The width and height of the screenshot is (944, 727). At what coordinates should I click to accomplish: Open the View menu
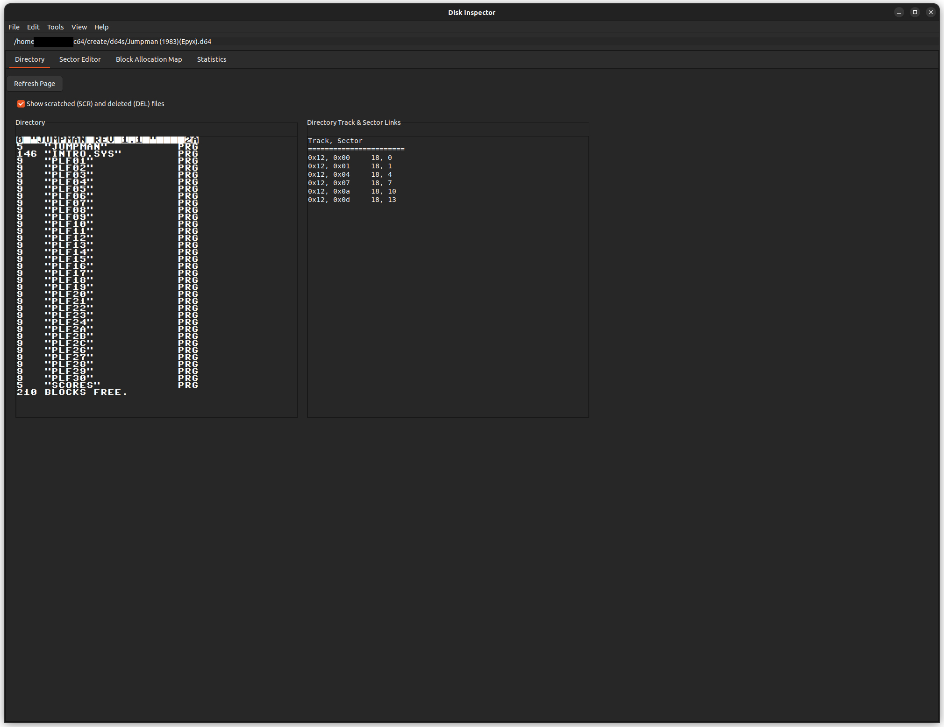(x=79, y=27)
